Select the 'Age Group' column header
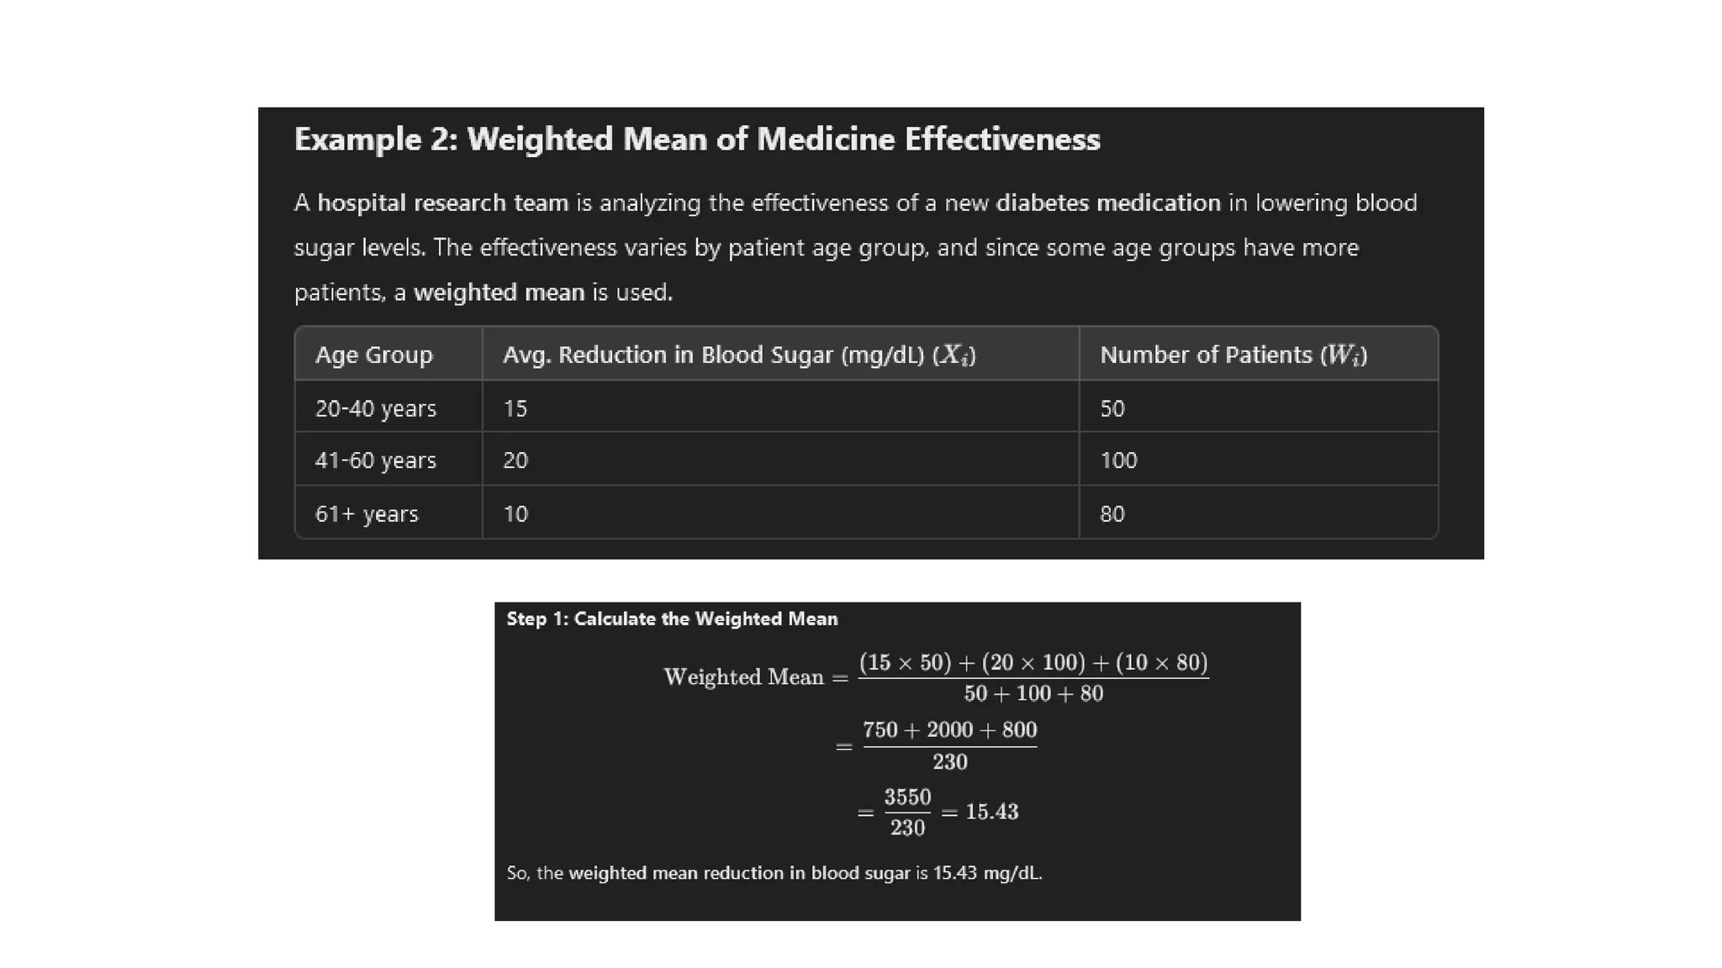The height and width of the screenshot is (968, 1722). pyautogui.click(x=373, y=355)
